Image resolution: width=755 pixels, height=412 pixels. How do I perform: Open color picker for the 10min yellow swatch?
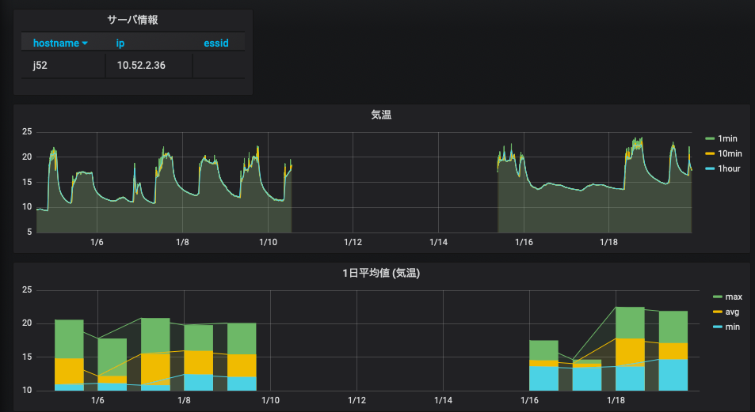click(x=710, y=153)
